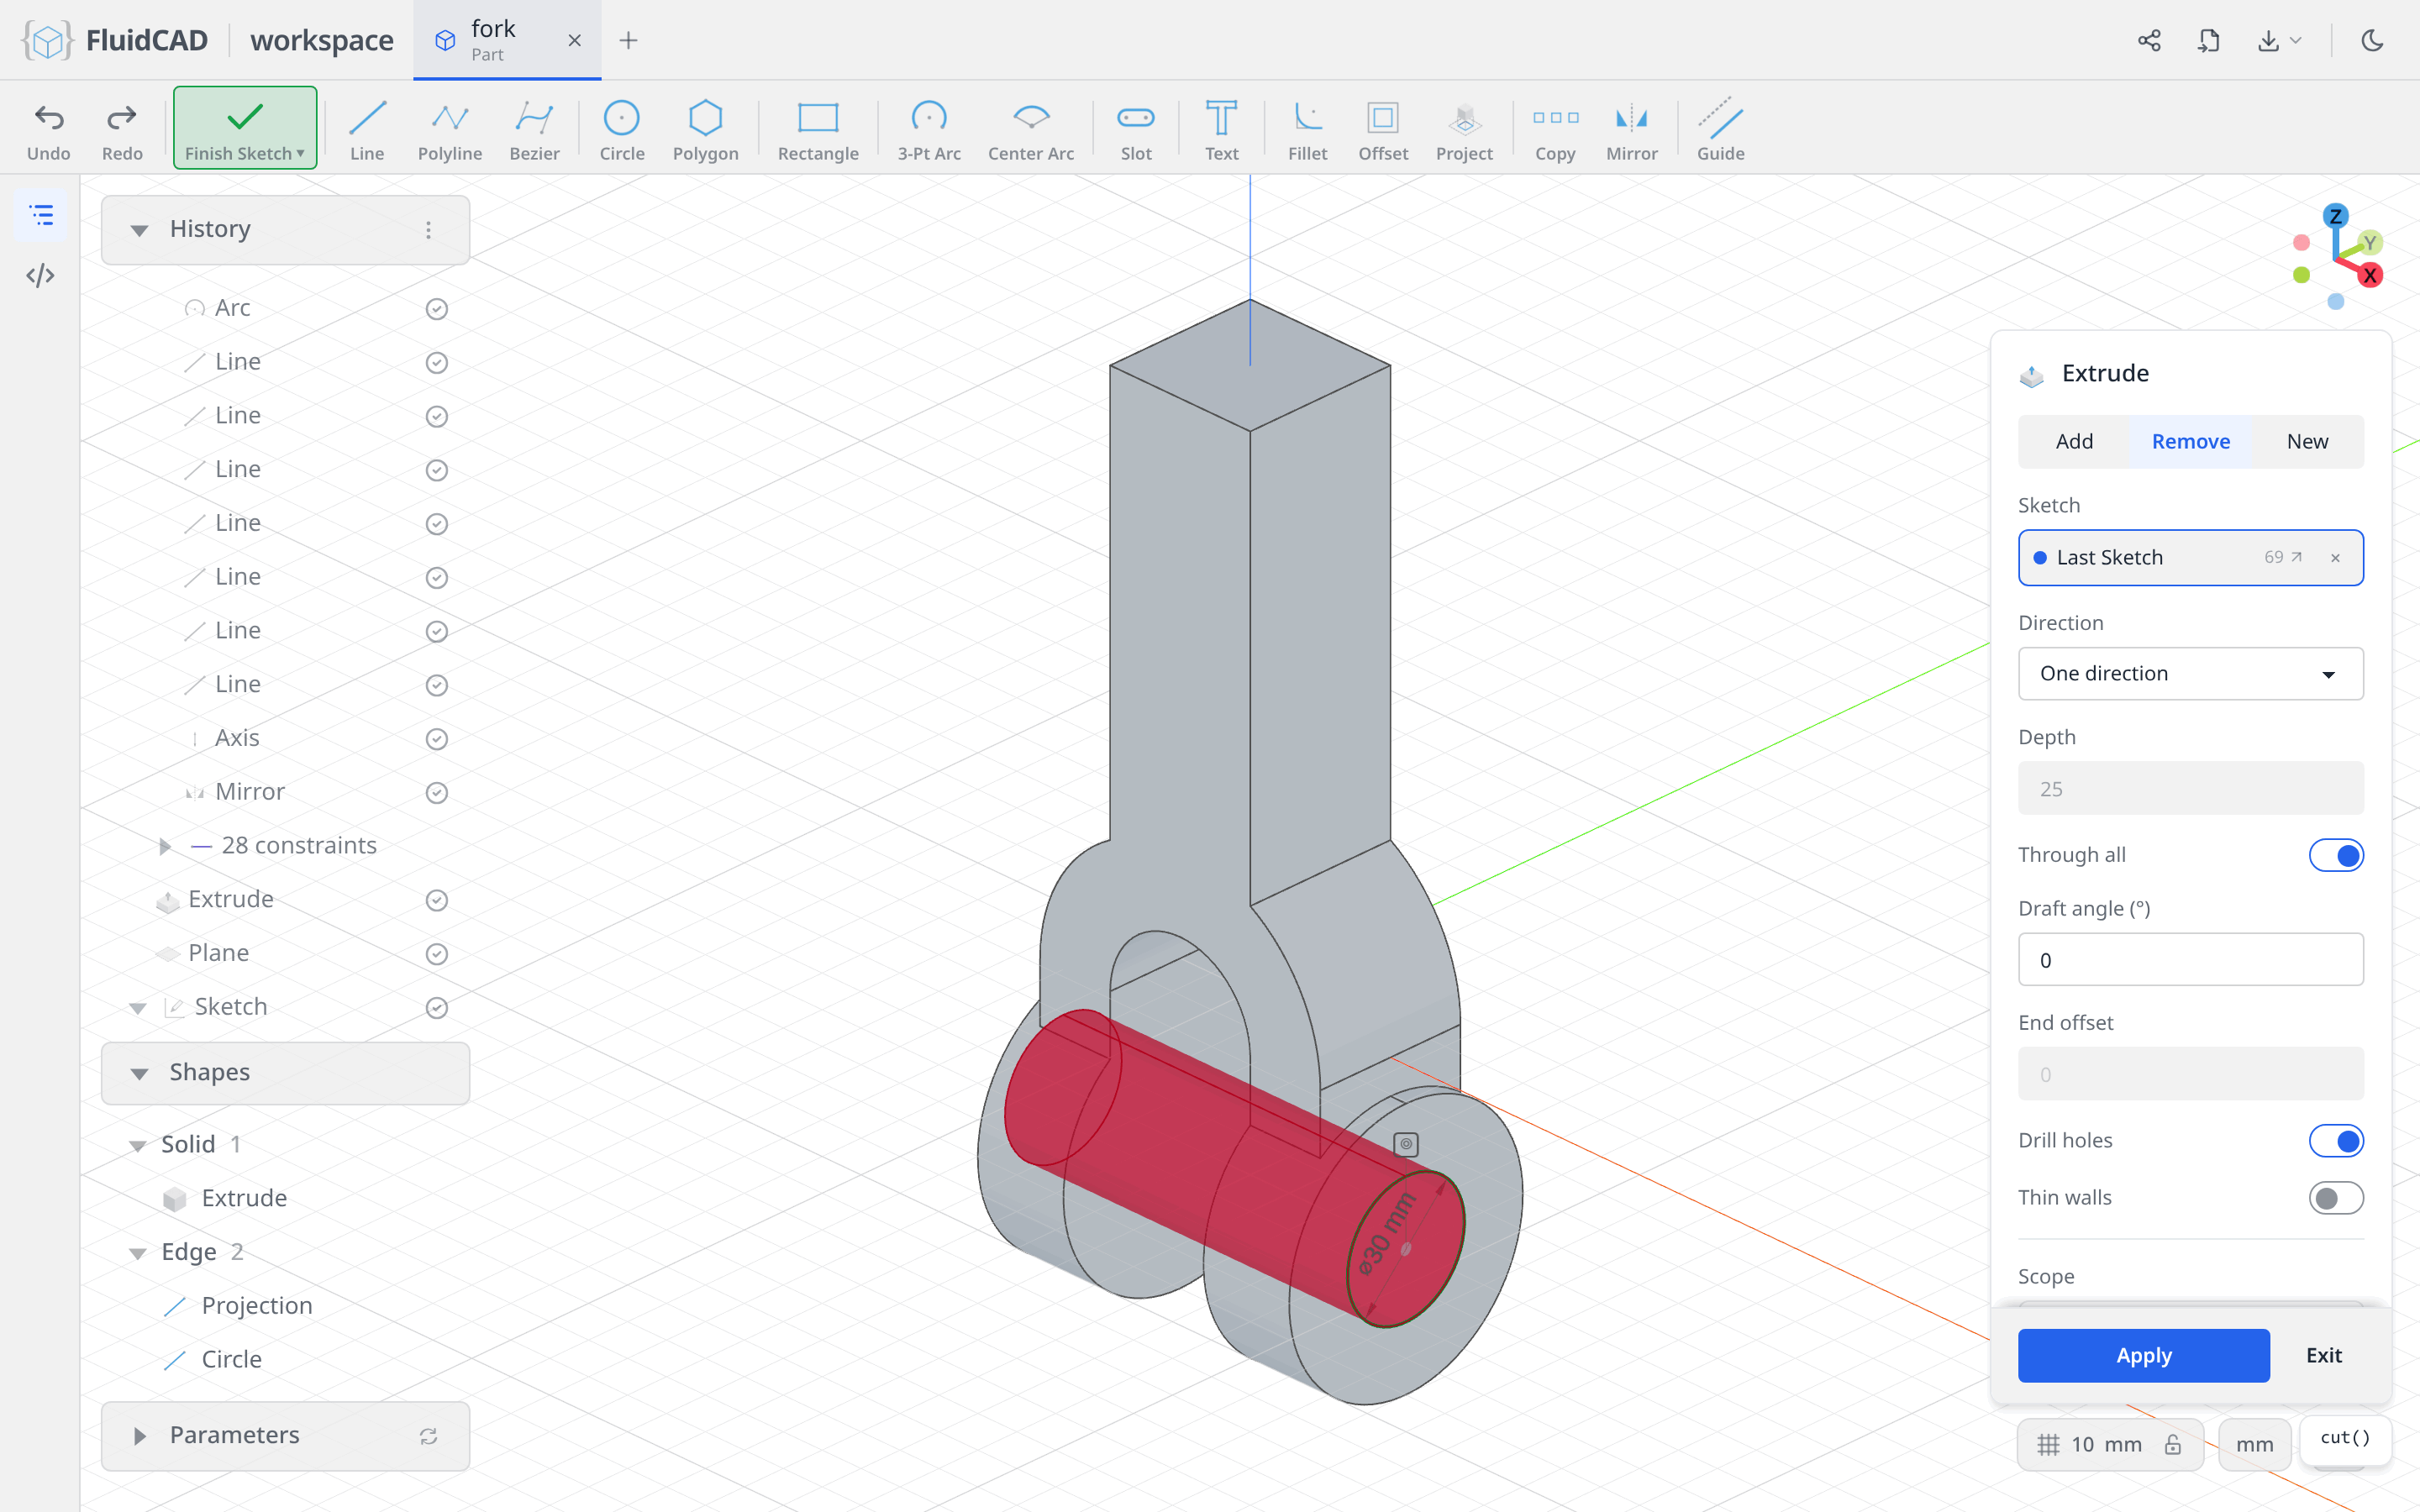Turn off Drill holes switch
Screen dimensions: 2420x1512
[2336, 1141]
